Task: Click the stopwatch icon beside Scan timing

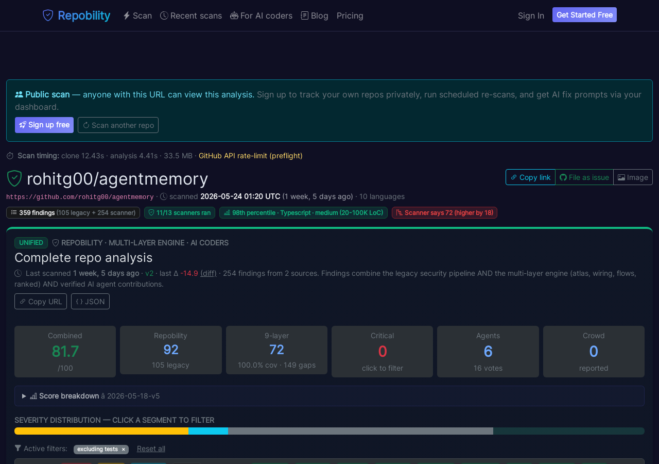Action: point(10,156)
